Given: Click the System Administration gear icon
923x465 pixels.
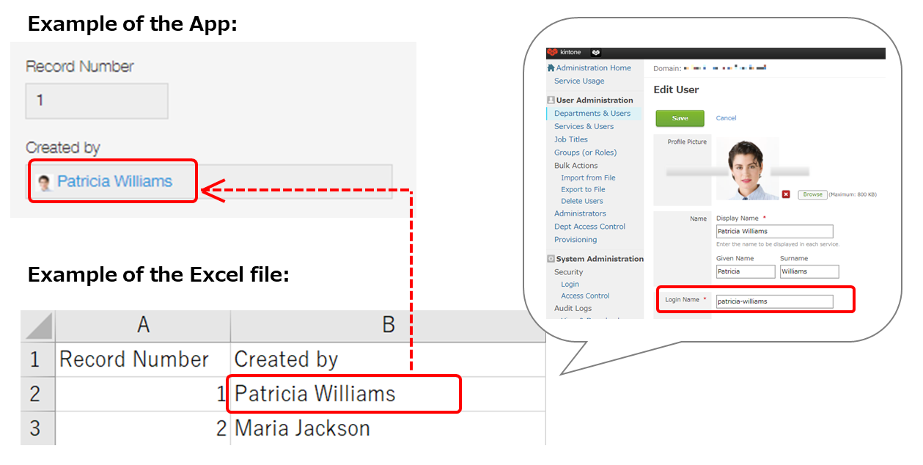Looking at the screenshot, I should pyautogui.click(x=551, y=259).
